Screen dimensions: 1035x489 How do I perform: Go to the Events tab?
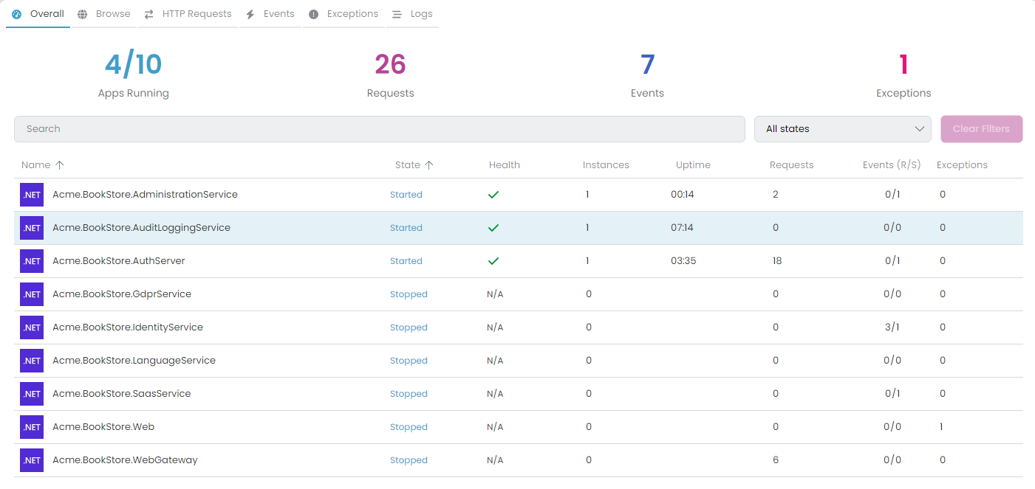[x=270, y=14]
